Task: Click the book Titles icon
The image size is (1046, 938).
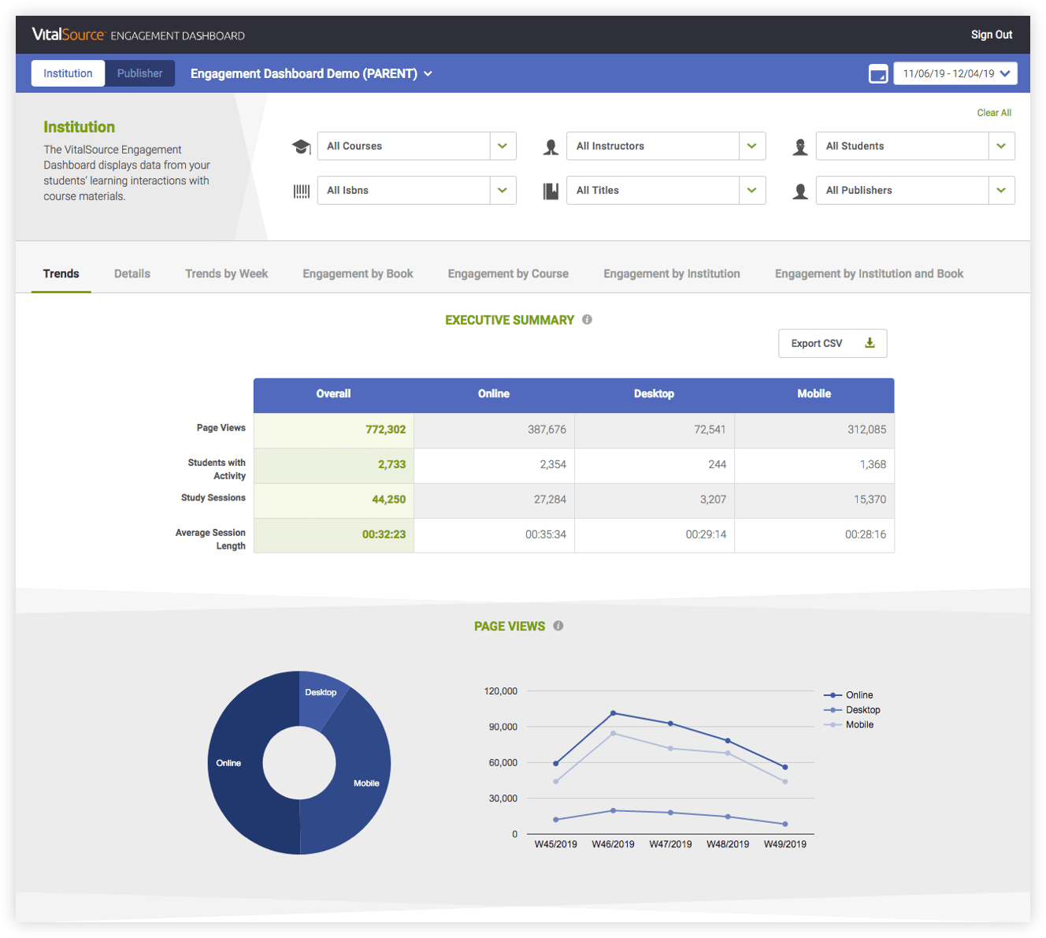Action: coord(551,192)
